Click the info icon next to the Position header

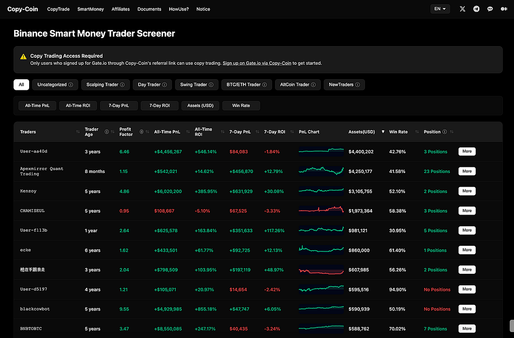click(x=445, y=132)
